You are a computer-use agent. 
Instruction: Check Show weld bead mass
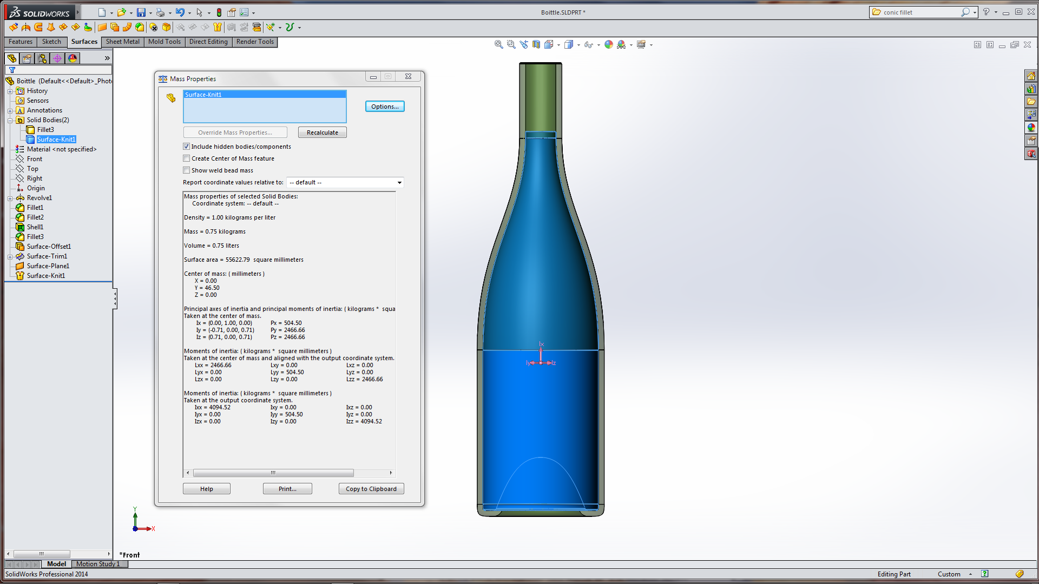point(187,170)
